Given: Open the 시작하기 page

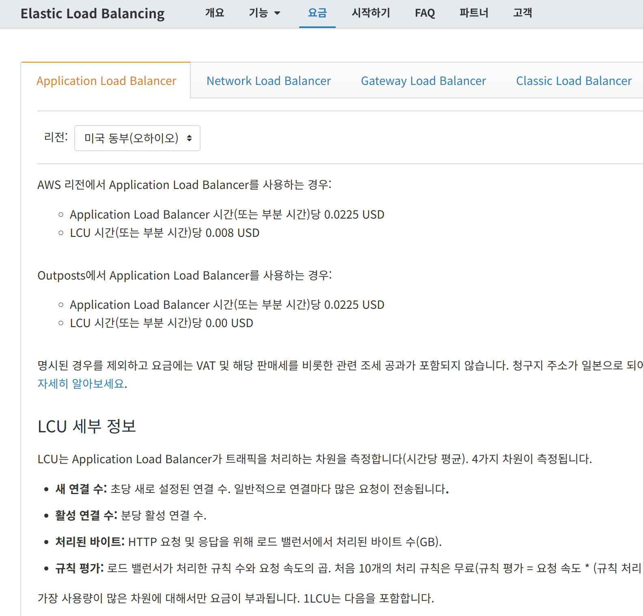Looking at the screenshot, I should click(x=371, y=13).
